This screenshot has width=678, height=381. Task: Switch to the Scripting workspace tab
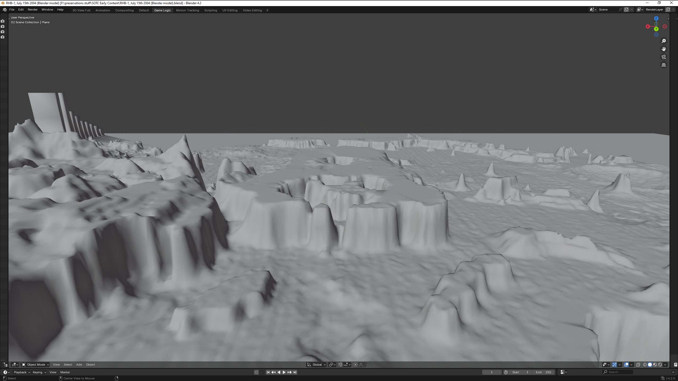pyautogui.click(x=211, y=10)
